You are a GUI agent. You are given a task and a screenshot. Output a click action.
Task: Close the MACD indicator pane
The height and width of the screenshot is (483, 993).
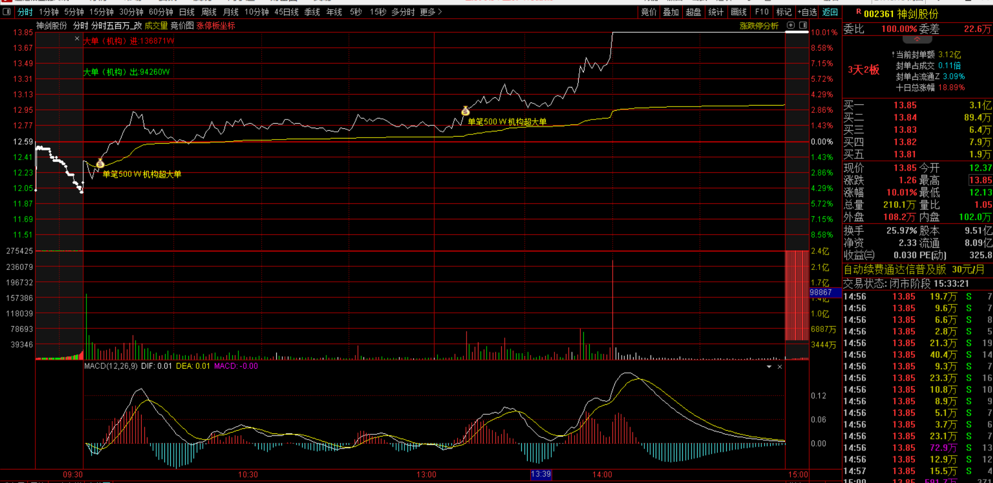point(779,367)
